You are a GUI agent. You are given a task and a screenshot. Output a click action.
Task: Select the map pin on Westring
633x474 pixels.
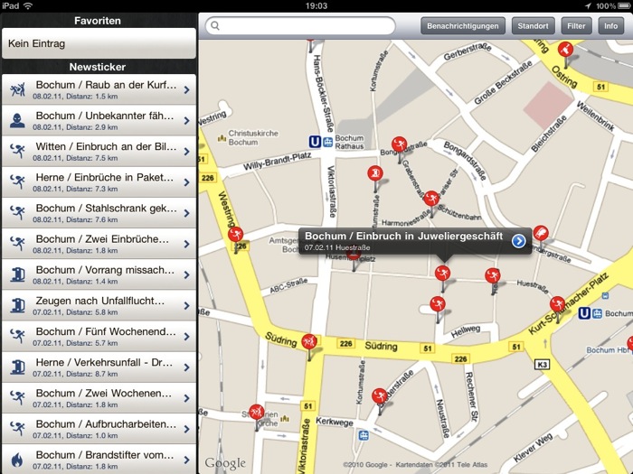click(x=236, y=236)
